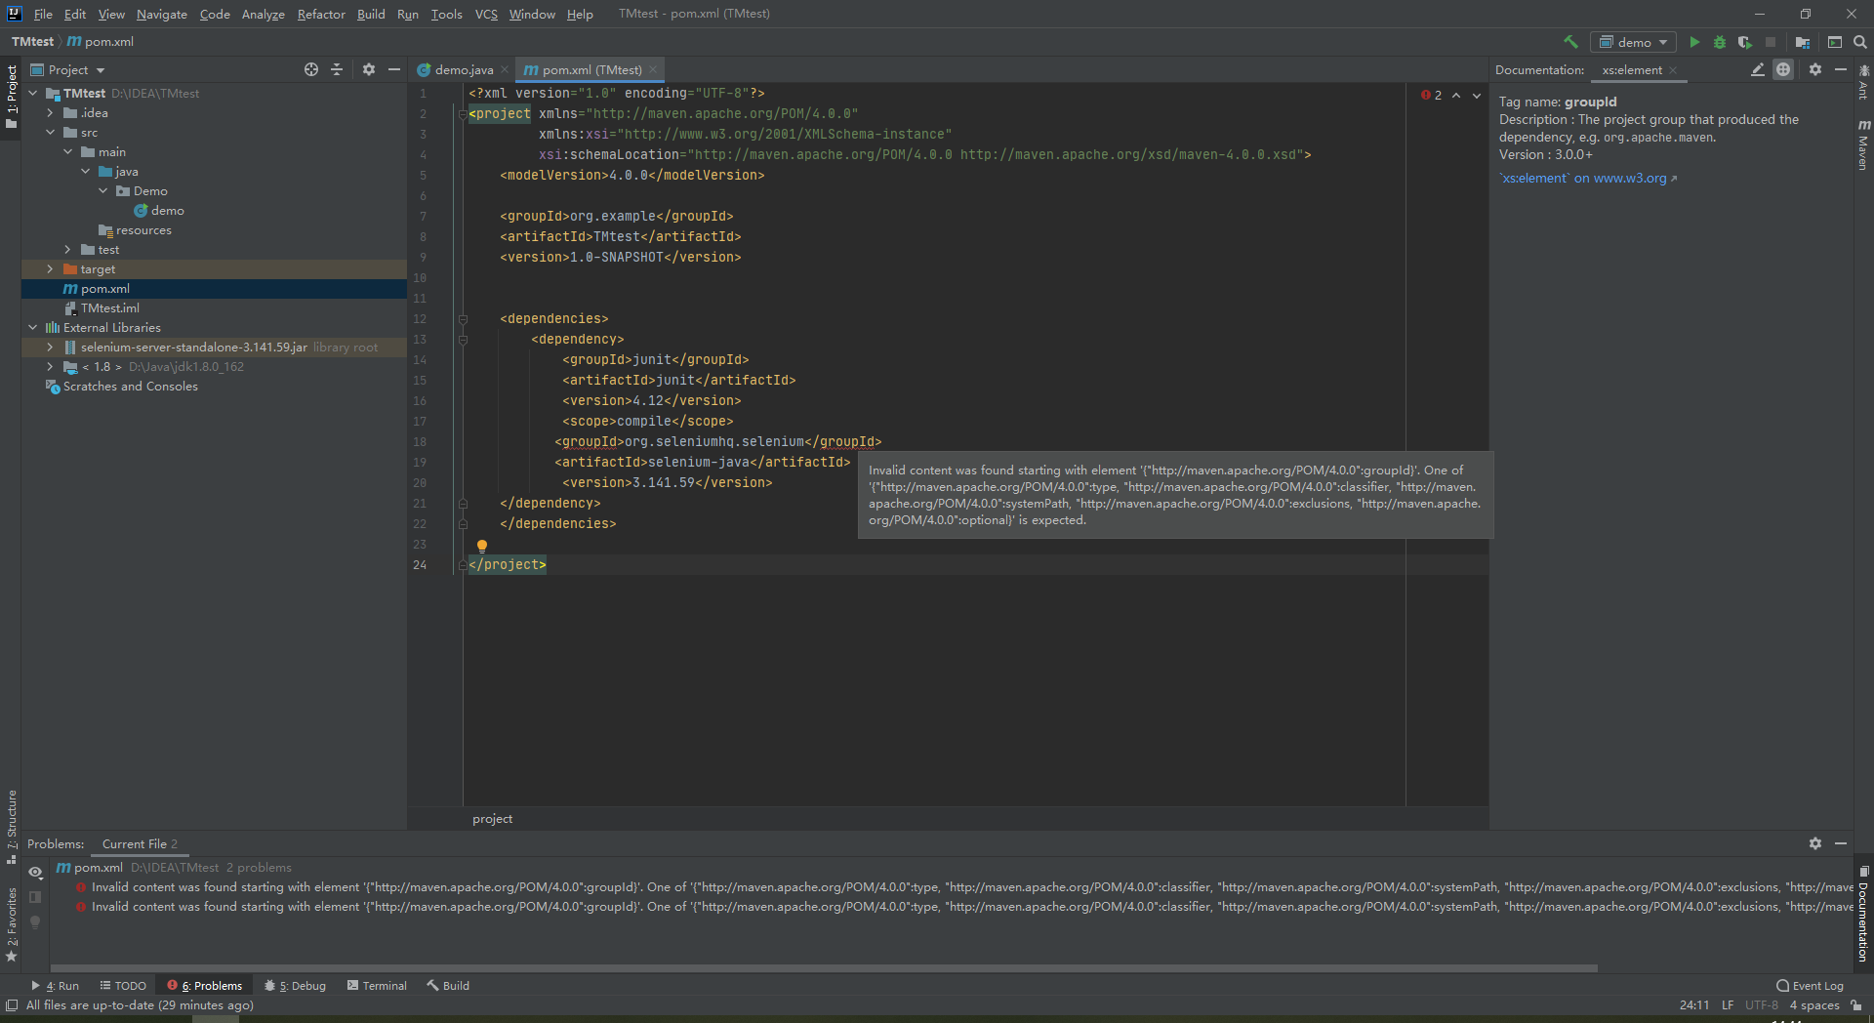Open Documentation panel settings gear
This screenshot has width=1874, height=1023.
pyautogui.click(x=1815, y=69)
